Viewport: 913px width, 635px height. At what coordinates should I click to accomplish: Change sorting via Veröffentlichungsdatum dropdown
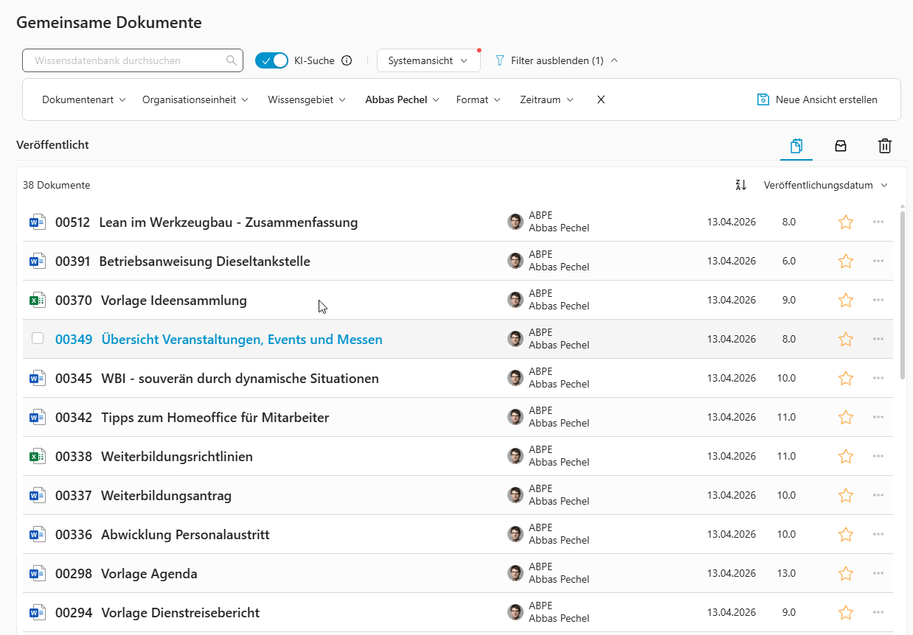click(x=825, y=185)
